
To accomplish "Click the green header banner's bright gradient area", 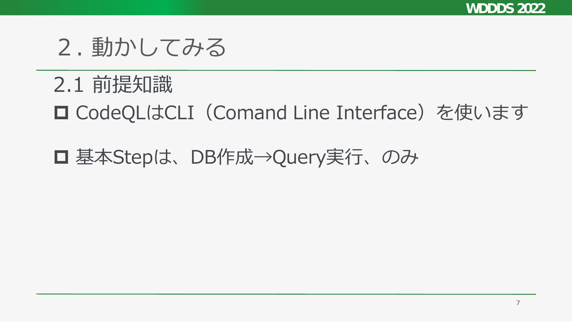I will click(x=161, y=7).
